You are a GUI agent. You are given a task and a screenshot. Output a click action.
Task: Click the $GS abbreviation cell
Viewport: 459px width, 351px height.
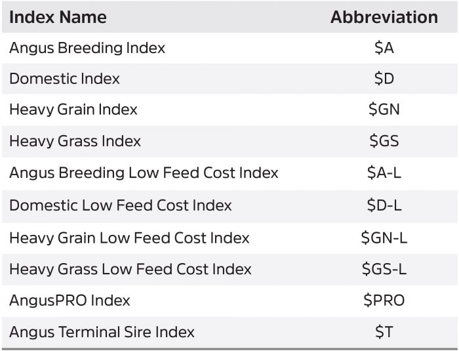coord(384,141)
